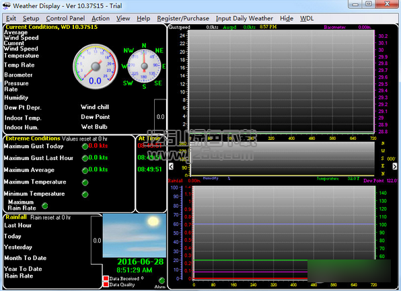401x291 pixels.
Task: Click the '08:49:51' time for Maximum Average
Action: coord(150,169)
